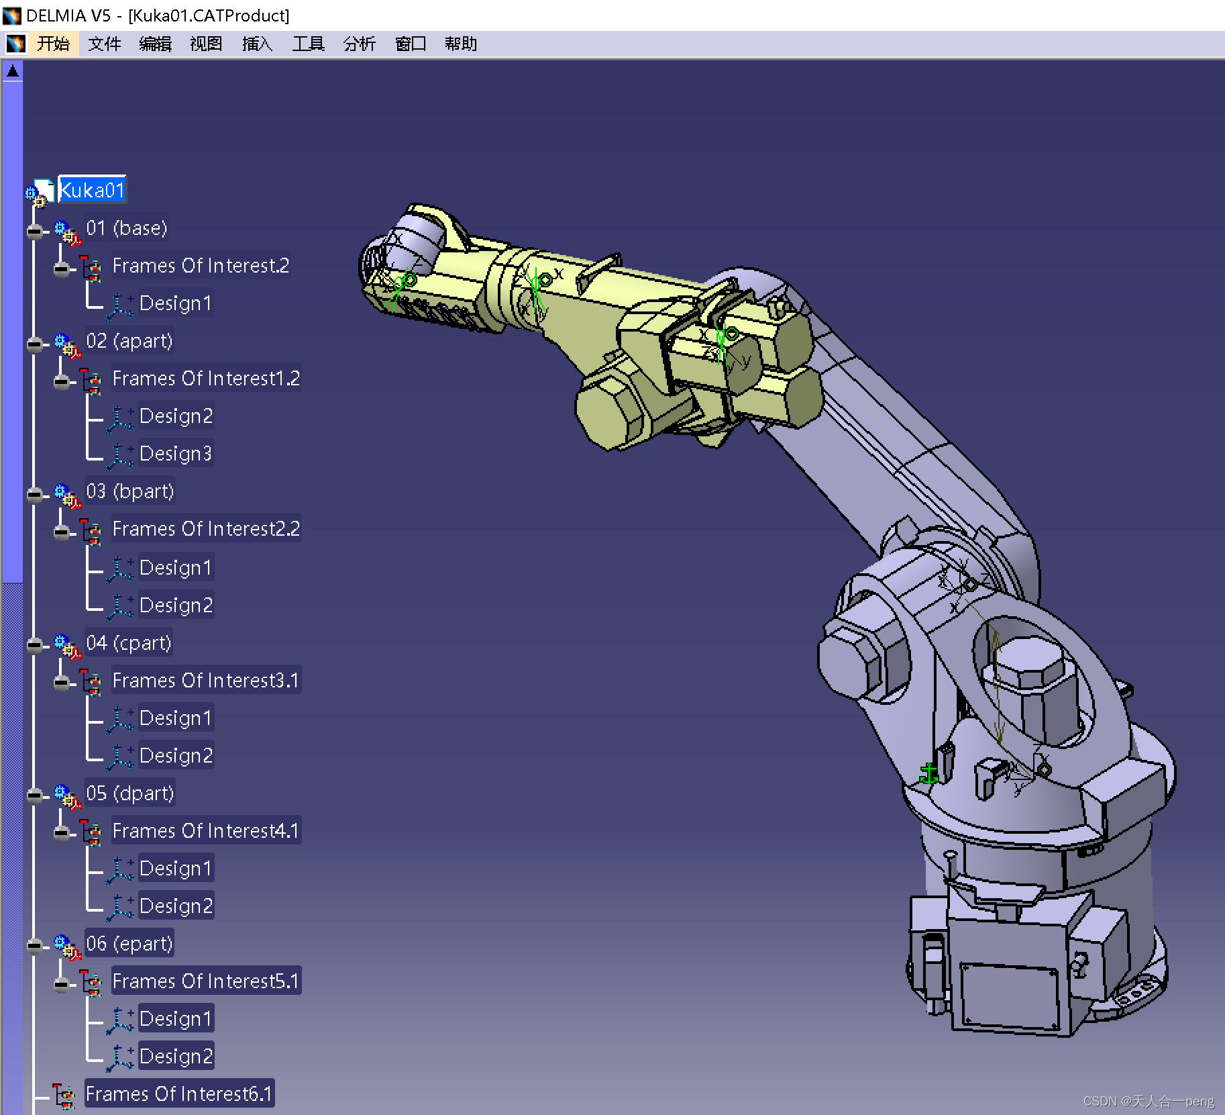Select Design2 under 04 (cpart)
This screenshot has height=1115, width=1225.
point(176,756)
